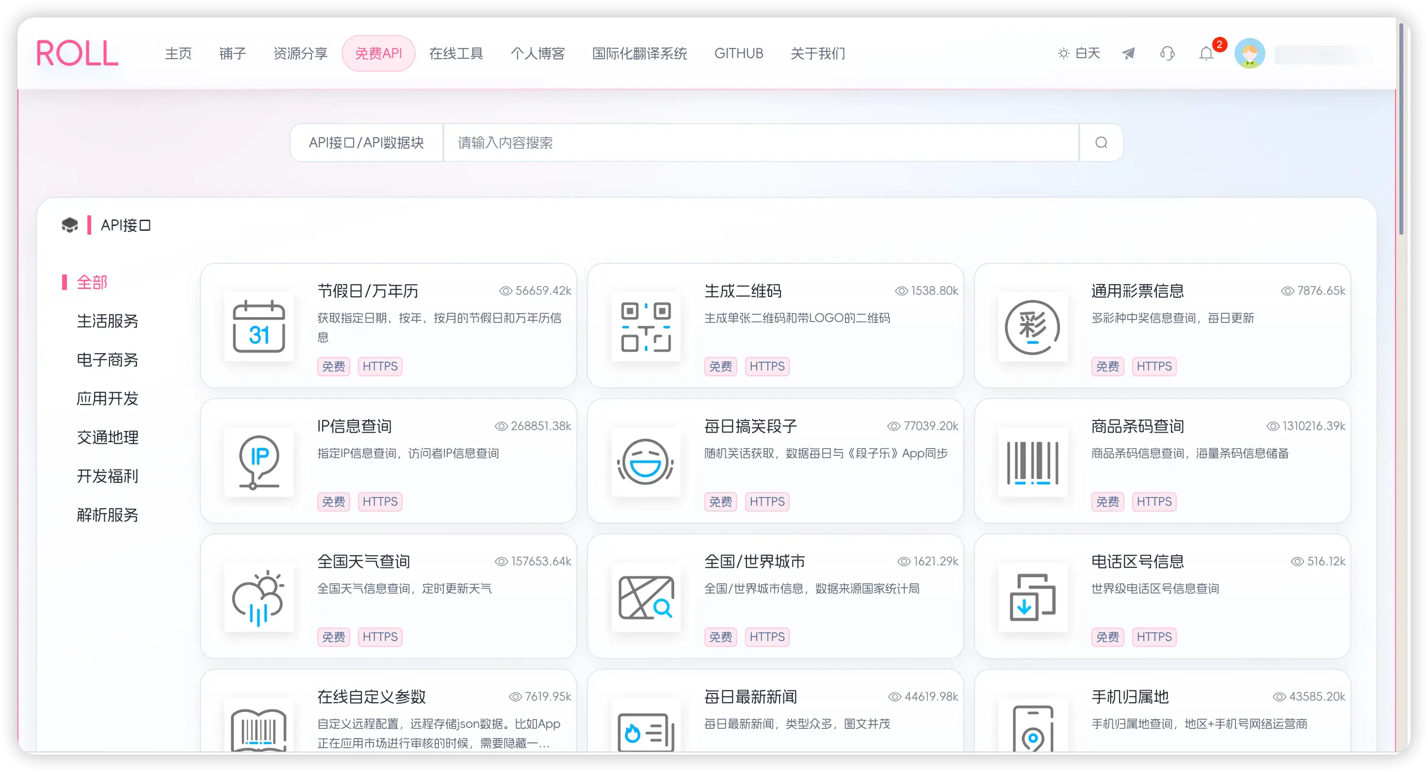This screenshot has width=1428, height=772.
Task: Click the HTTPS tag on 全国天气查询
Action: (x=380, y=637)
